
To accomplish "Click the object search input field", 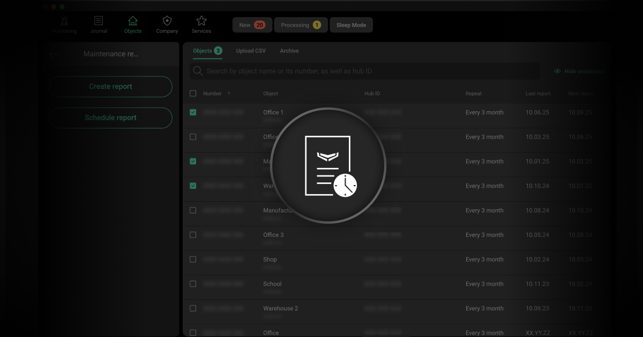I will pyautogui.click(x=370, y=71).
